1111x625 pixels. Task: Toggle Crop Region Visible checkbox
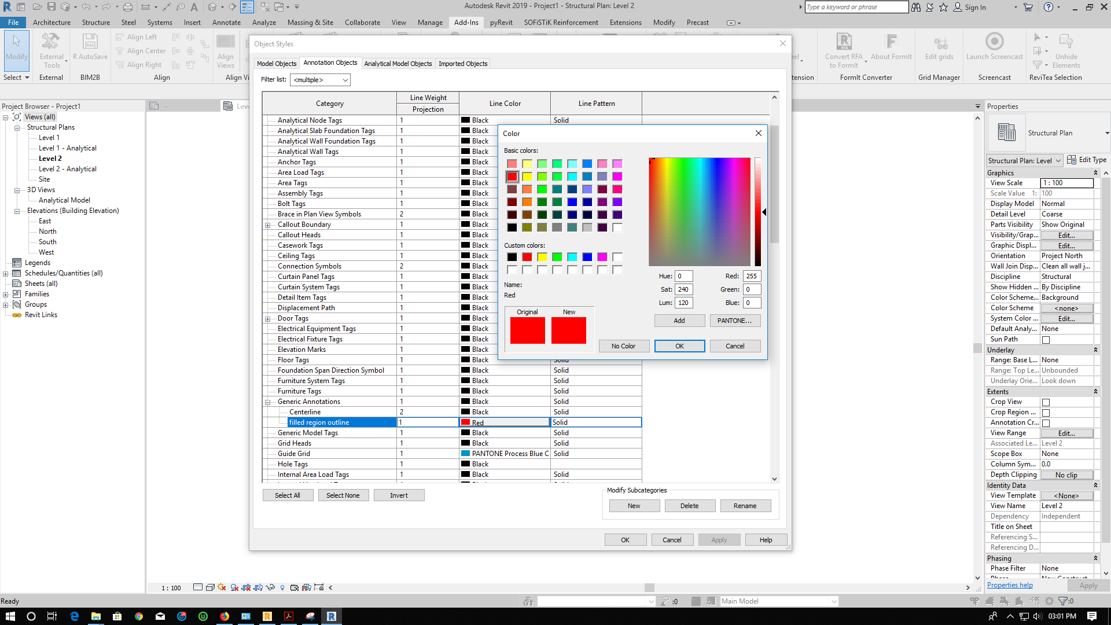point(1046,412)
